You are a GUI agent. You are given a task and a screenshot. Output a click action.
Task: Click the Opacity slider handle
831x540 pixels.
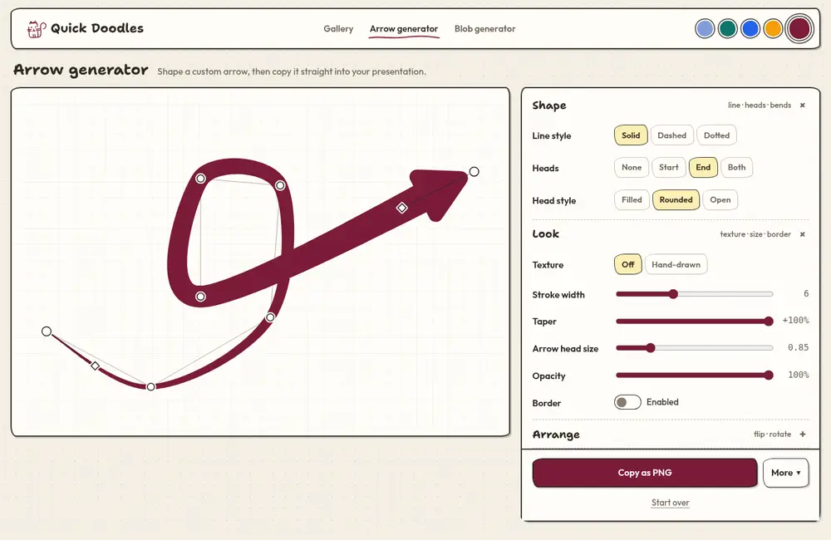pos(769,376)
